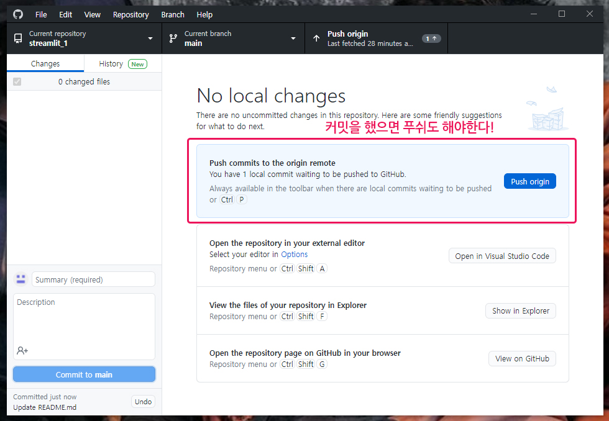
Task: Open the View menu
Action: click(93, 15)
